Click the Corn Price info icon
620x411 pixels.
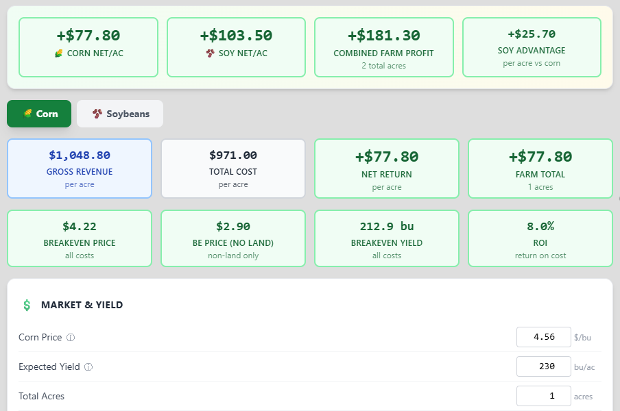click(x=71, y=338)
